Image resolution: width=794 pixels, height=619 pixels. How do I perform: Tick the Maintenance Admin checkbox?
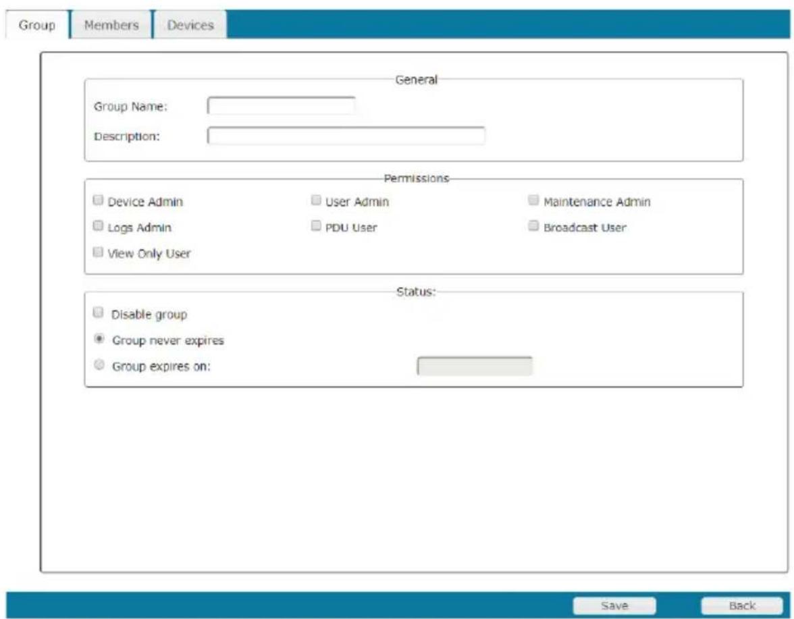coord(533,200)
